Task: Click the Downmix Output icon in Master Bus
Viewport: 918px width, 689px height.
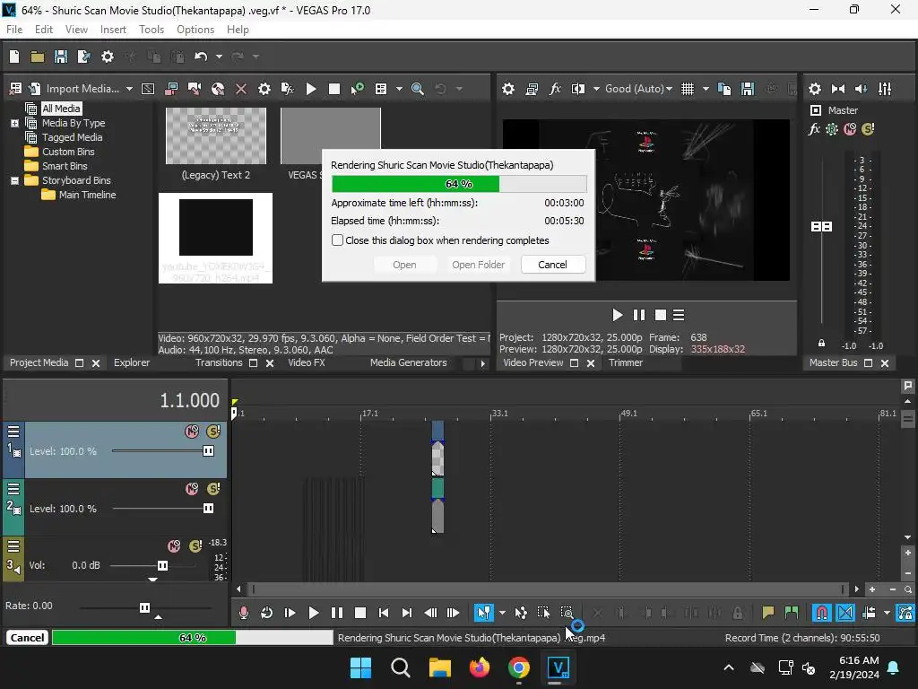Action: [x=838, y=89]
